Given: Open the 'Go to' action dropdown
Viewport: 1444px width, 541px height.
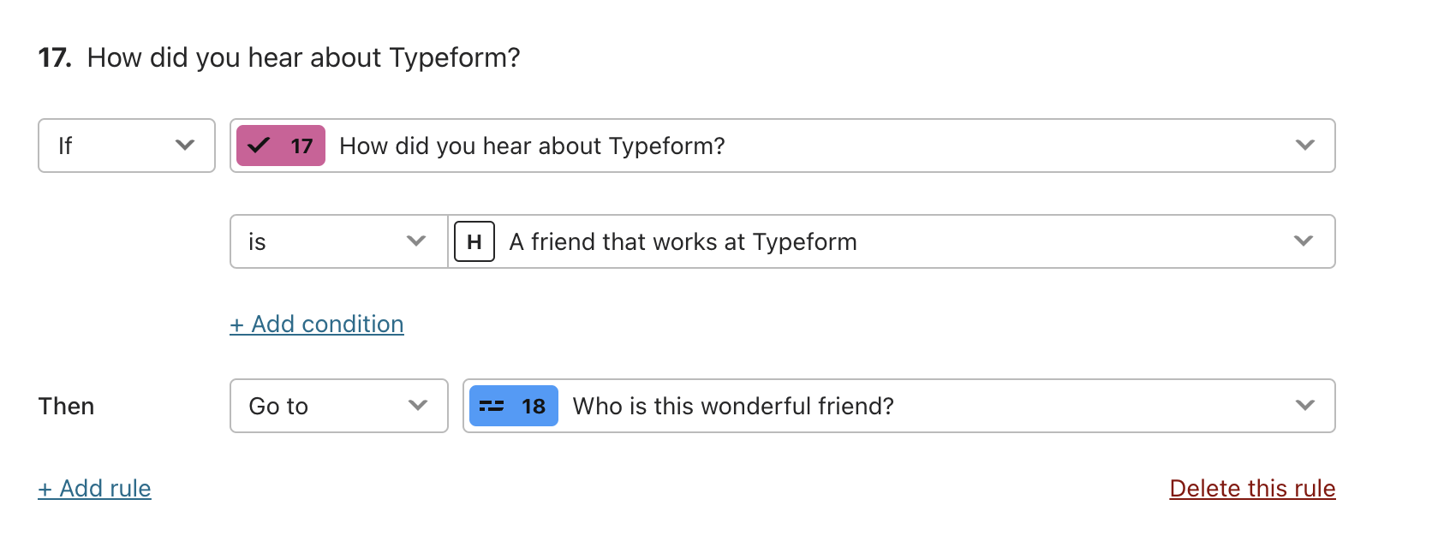Looking at the screenshot, I should [x=339, y=406].
